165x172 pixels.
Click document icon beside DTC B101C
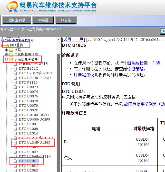(x=15, y=69)
